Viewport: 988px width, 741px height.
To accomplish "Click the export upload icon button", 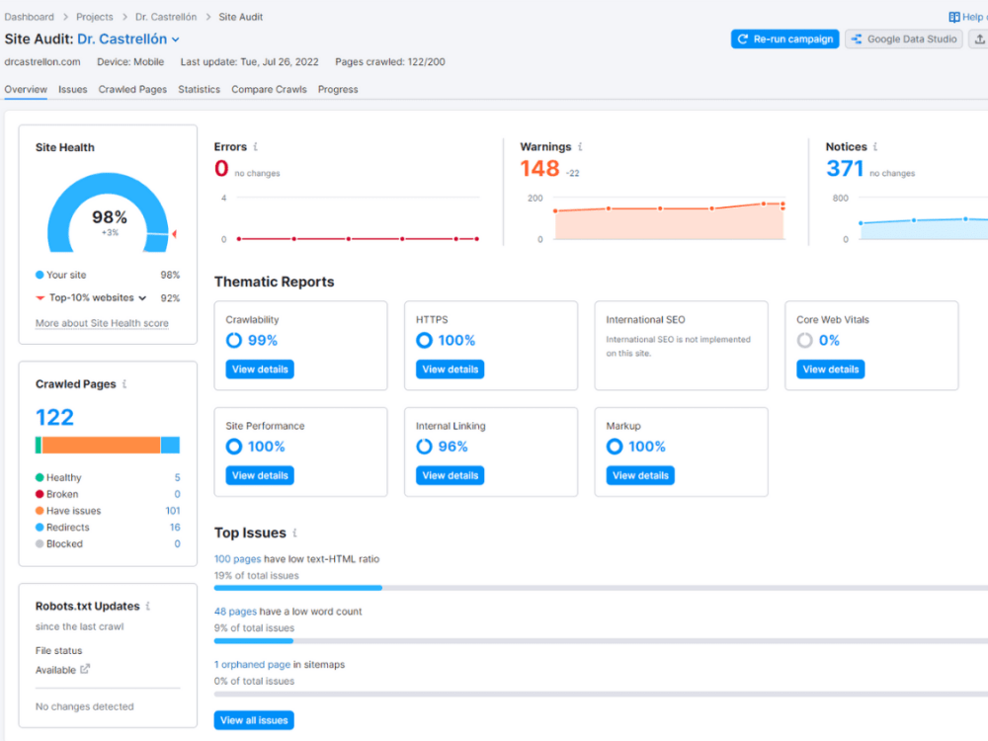I will tap(979, 40).
